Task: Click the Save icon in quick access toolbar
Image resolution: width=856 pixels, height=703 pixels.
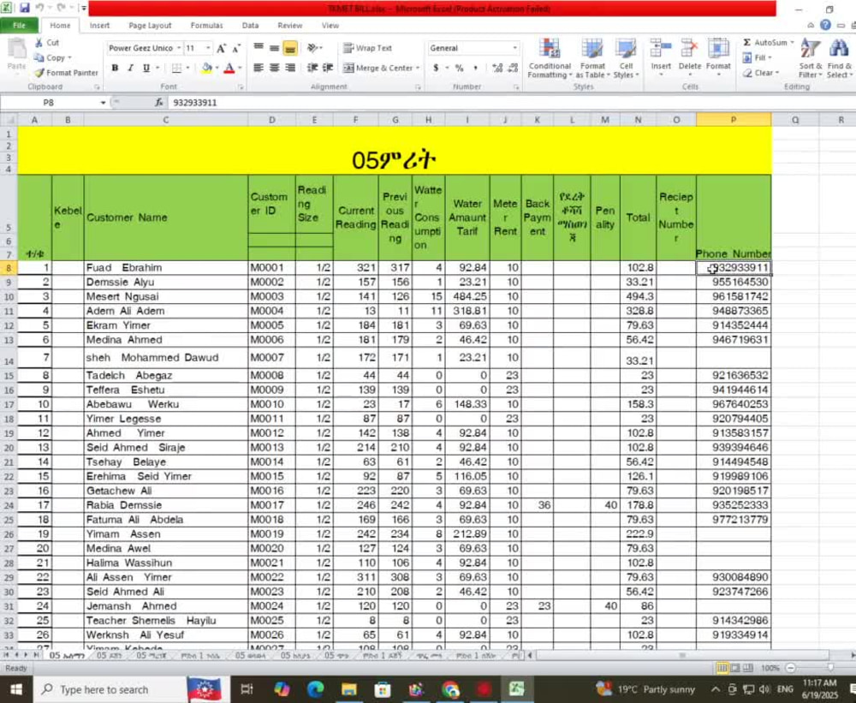Action: click(x=24, y=8)
